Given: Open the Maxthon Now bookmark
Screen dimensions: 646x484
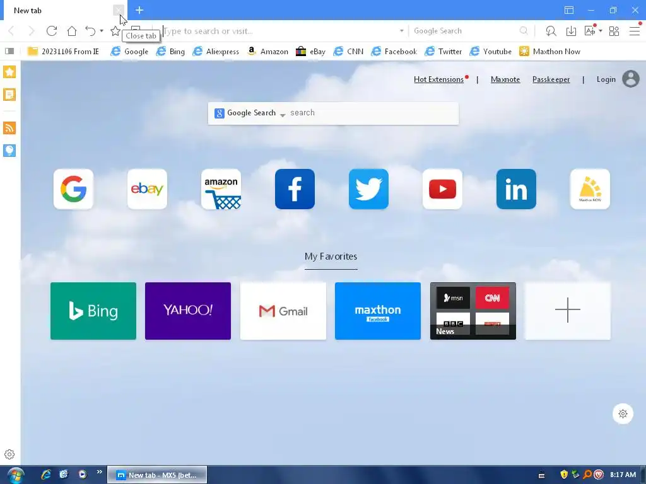Looking at the screenshot, I should pyautogui.click(x=549, y=52).
